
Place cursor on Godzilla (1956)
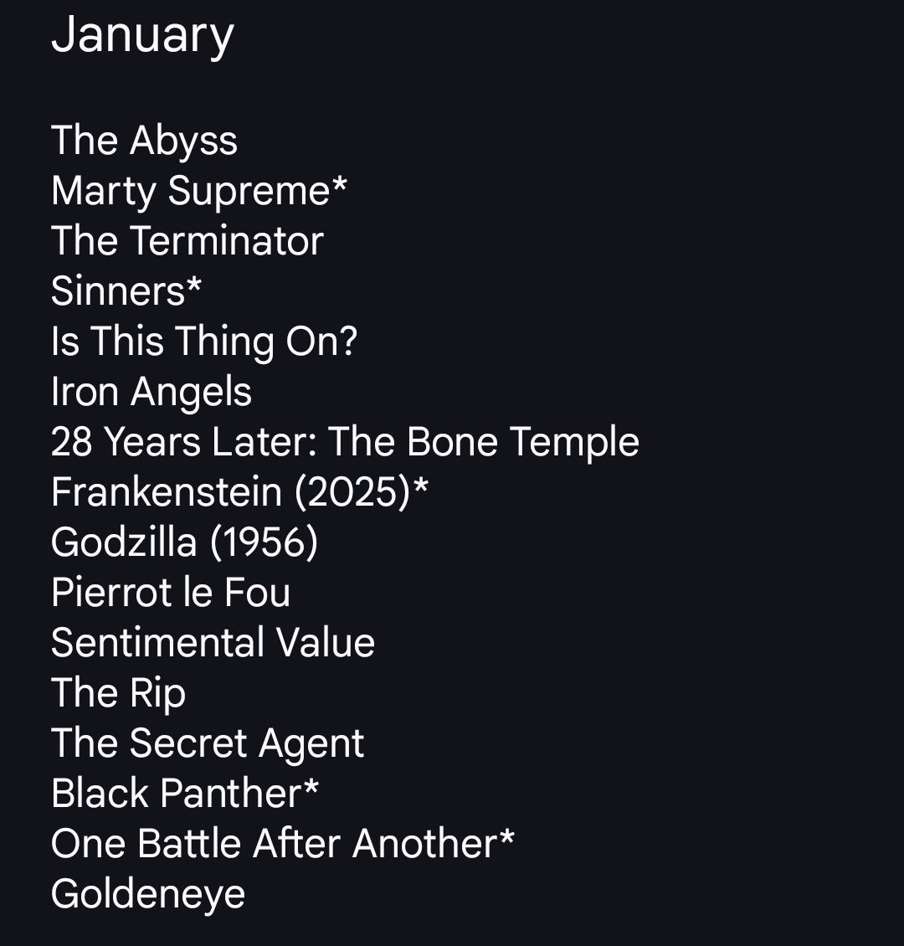coord(184,542)
